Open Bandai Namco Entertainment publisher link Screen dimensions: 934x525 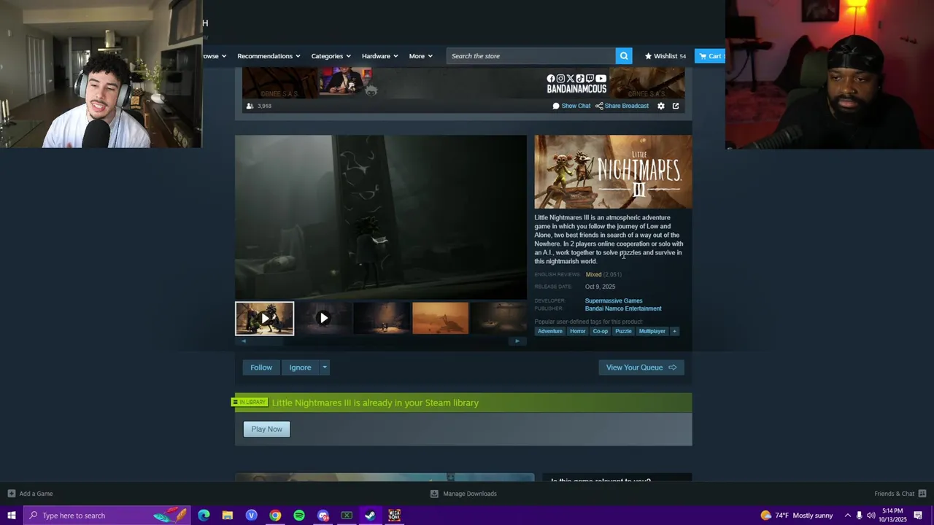pyautogui.click(x=623, y=308)
